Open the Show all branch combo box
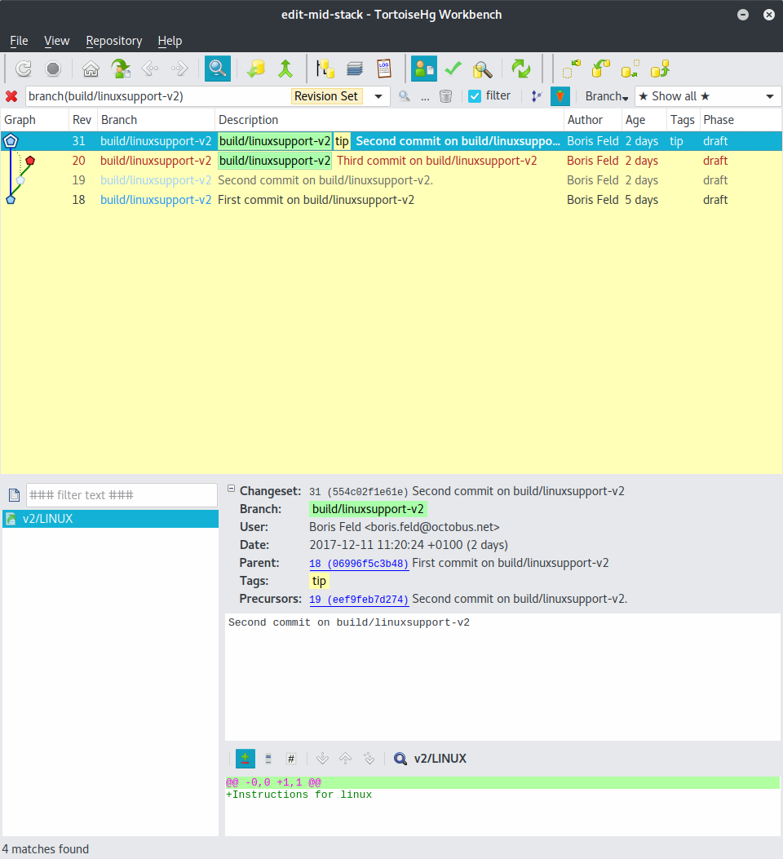This screenshot has height=859, width=783. 707,96
